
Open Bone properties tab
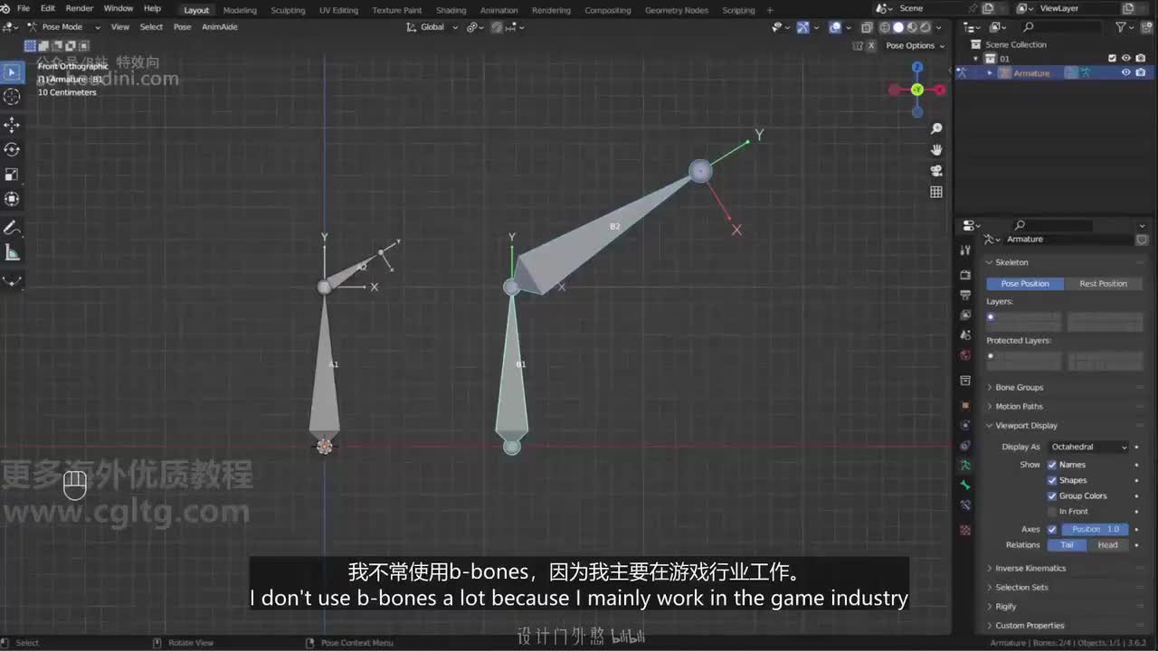click(x=965, y=486)
